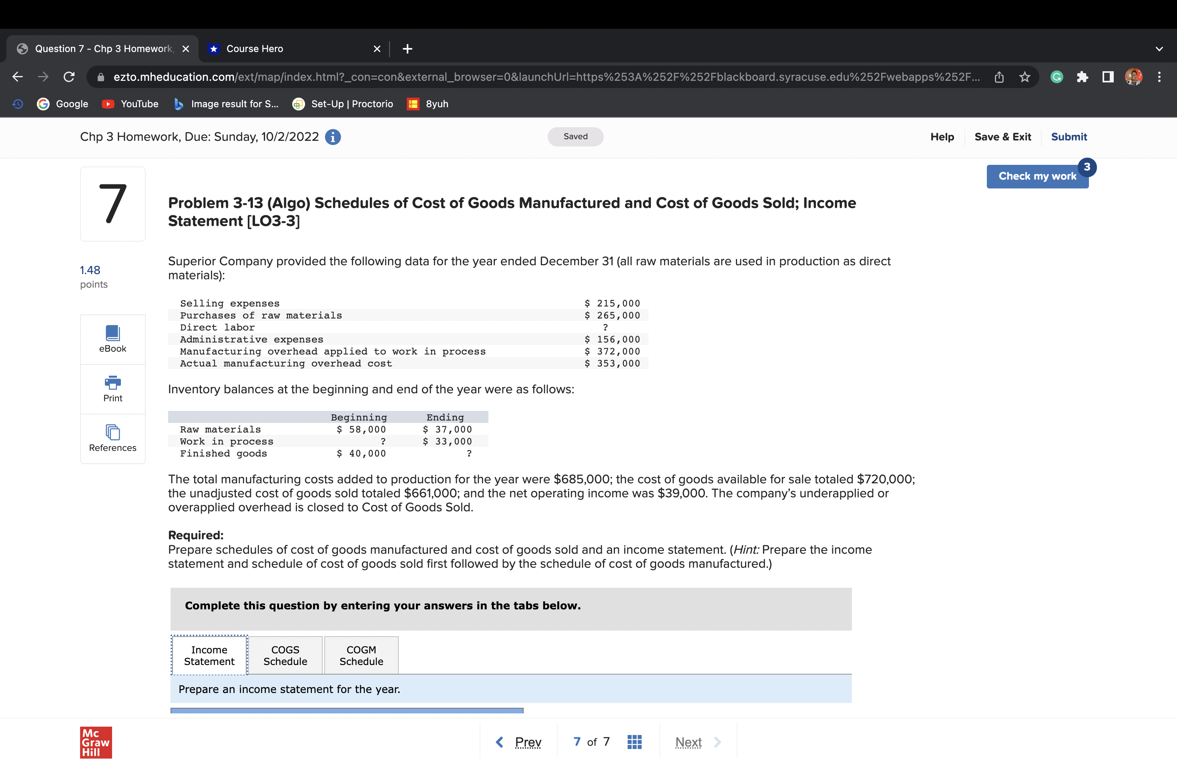Open Chrome three-dot menu
The image size is (1177, 765).
coord(1159,77)
